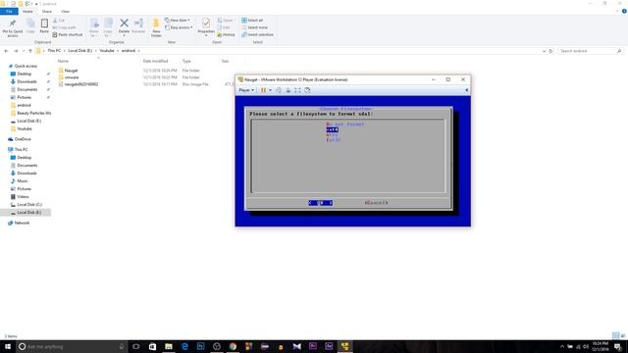Open recent locations dropdown in navigation bar
628x353 pixels.
[x=24, y=51]
